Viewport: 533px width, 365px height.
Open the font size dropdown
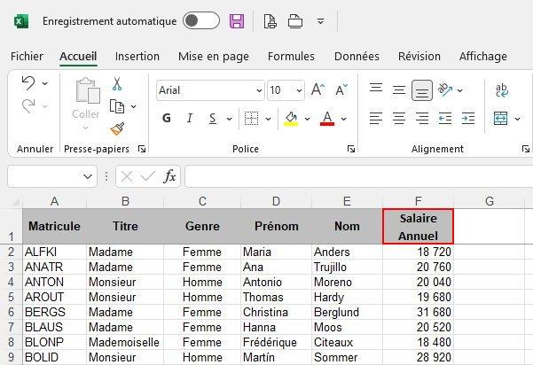pyautogui.click(x=299, y=90)
